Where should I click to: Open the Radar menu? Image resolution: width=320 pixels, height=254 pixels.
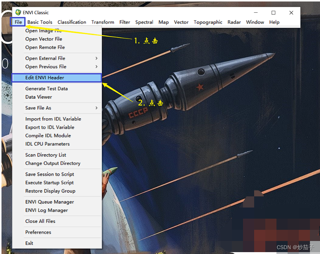pyautogui.click(x=234, y=22)
